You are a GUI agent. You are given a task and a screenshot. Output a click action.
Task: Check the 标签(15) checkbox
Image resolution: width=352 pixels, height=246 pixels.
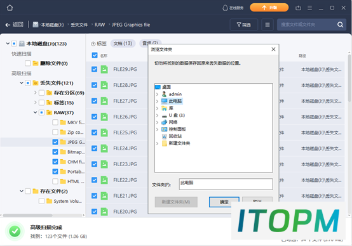41,103
